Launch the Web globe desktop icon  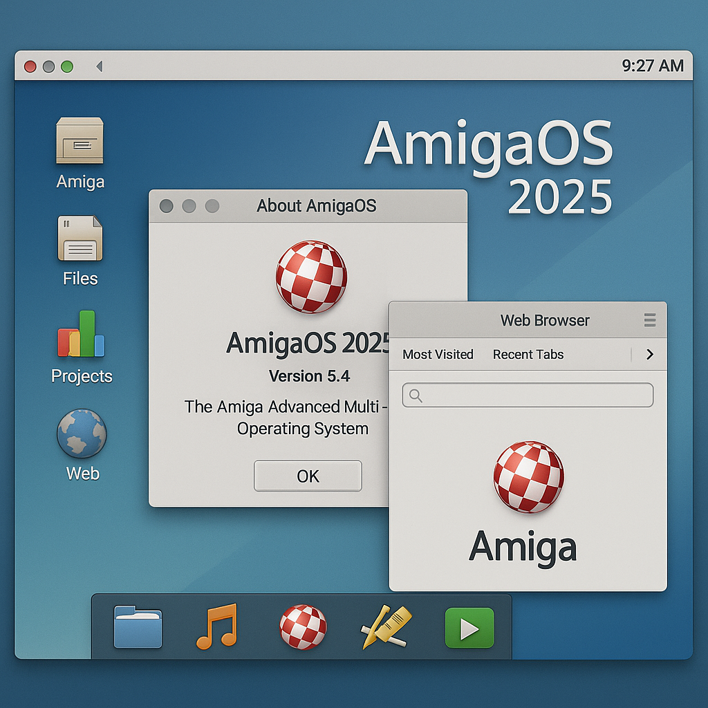82,434
